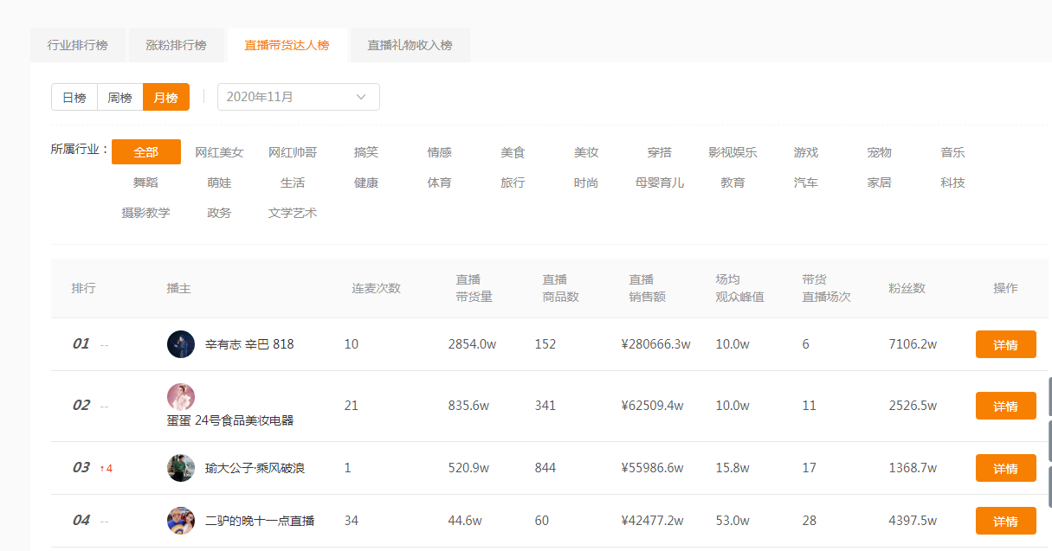Click 详情 for 辛有志 辛巴 818

tap(1005, 343)
